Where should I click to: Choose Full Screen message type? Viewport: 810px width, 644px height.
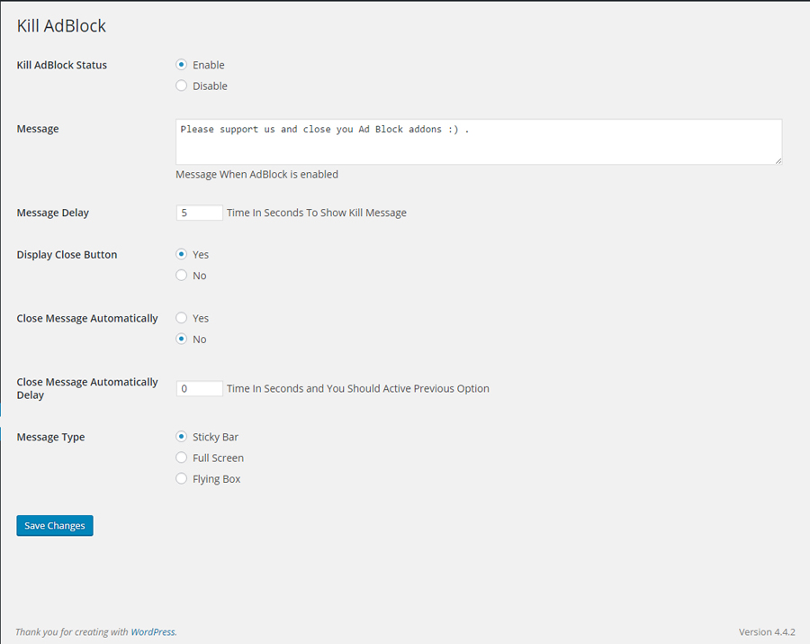pyautogui.click(x=182, y=458)
